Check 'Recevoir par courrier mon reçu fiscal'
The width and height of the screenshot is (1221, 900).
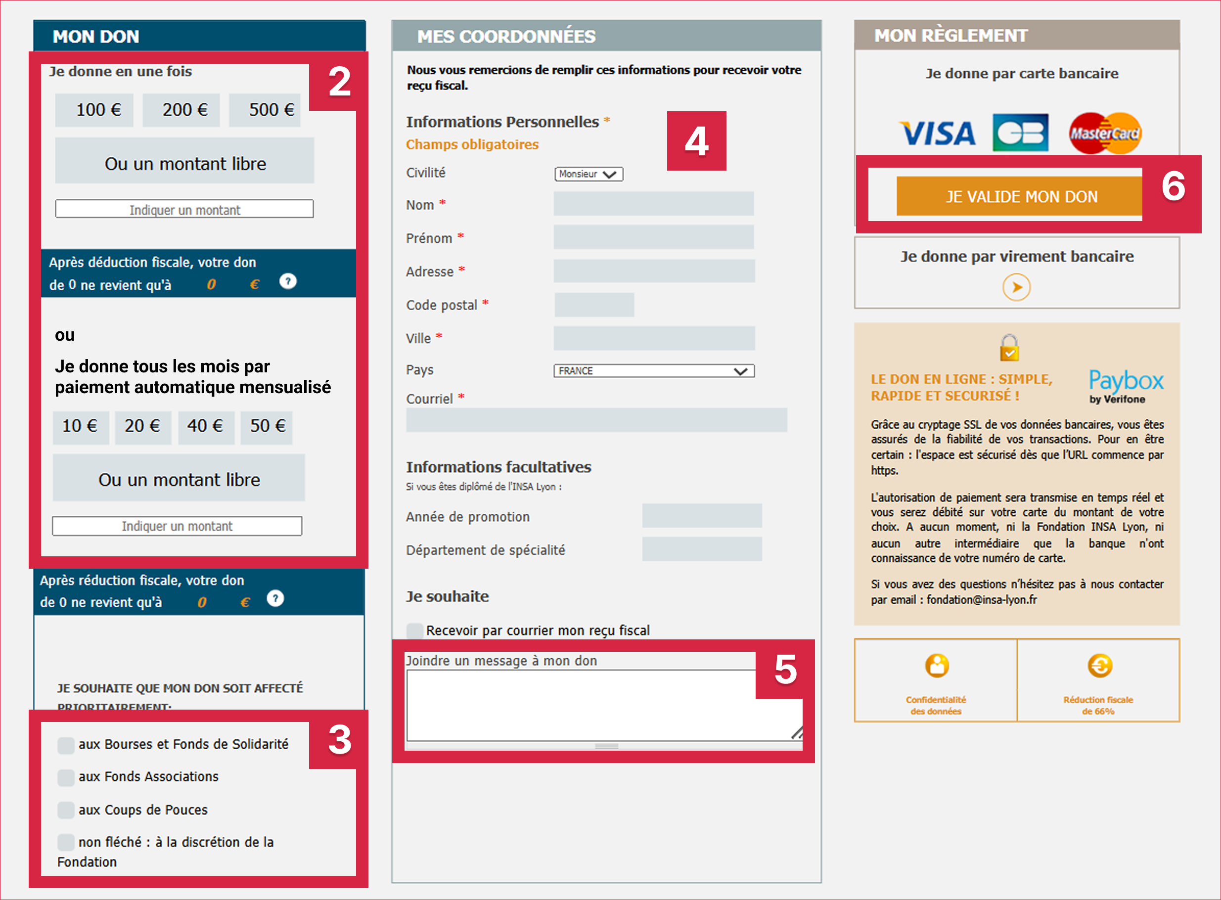[414, 630]
